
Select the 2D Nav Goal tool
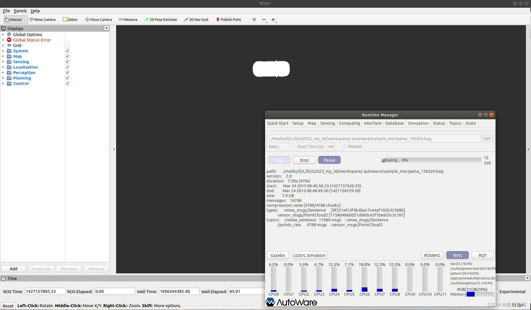[x=196, y=19]
